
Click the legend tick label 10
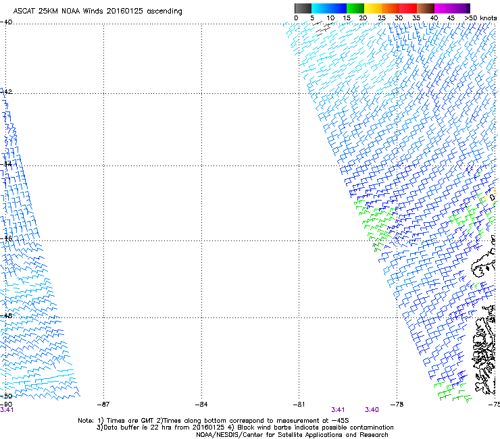(330, 18)
